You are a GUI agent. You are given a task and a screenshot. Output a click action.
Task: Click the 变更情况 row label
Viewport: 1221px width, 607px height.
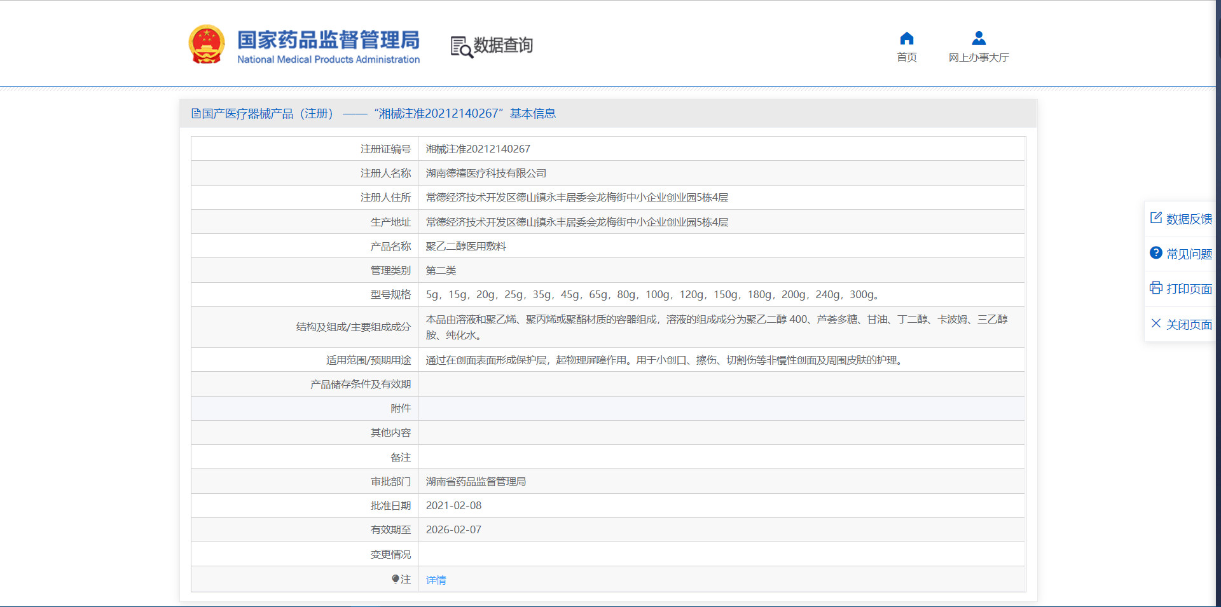point(391,554)
